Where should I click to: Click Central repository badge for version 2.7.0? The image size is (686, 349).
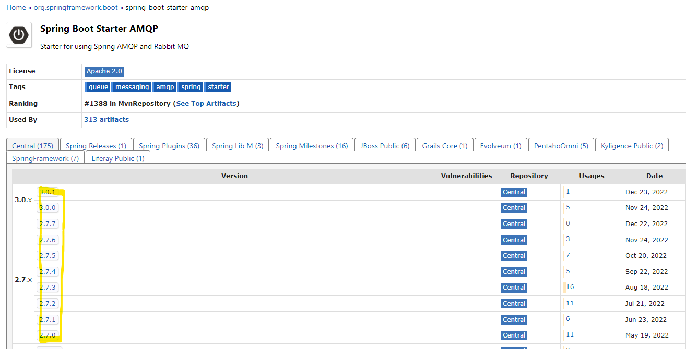click(514, 335)
